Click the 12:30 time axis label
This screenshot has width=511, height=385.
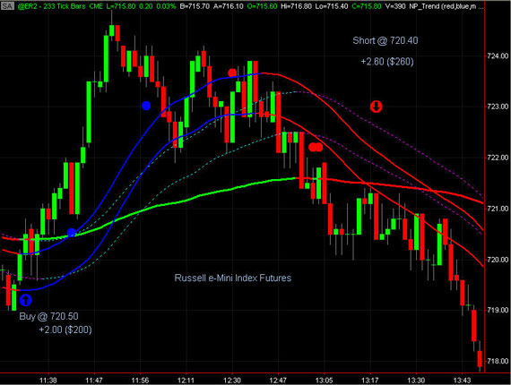[232, 381]
